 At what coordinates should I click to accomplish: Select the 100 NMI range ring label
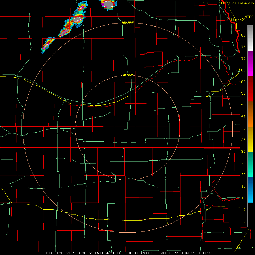127,23
